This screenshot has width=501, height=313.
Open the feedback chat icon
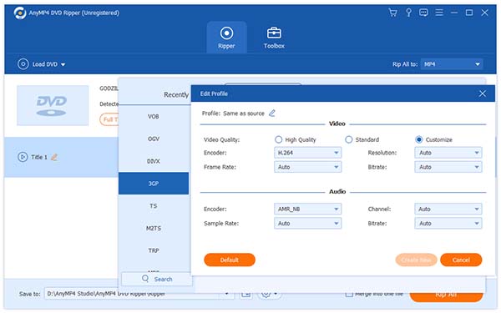pos(423,13)
